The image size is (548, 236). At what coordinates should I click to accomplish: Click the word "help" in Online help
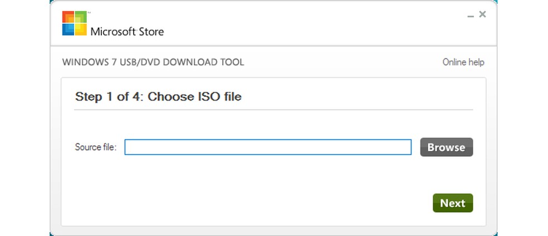click(x=475, y=62)
